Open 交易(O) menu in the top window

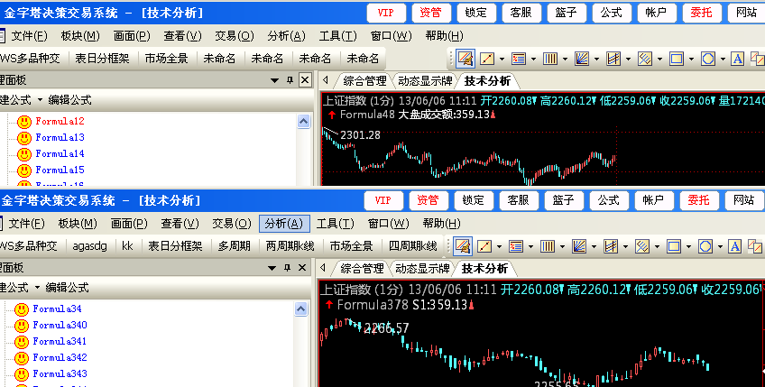click(x=235, y=36)
